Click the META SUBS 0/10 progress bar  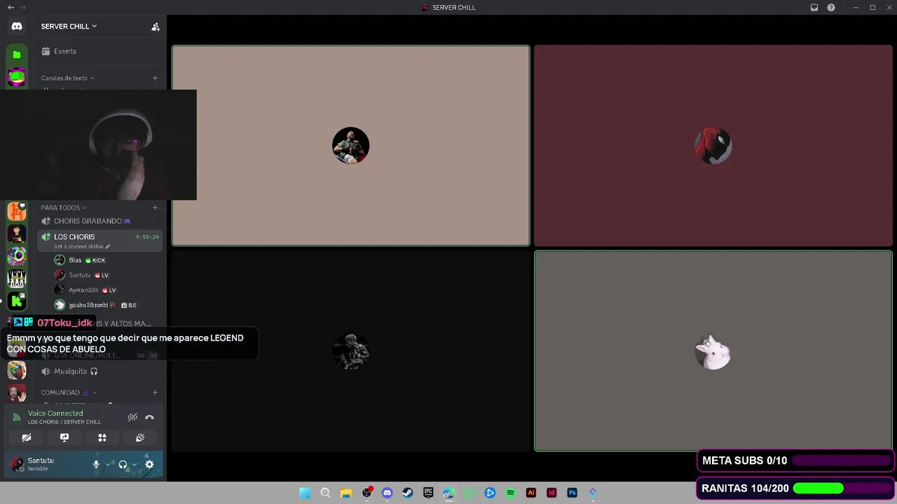click(842, 461)
